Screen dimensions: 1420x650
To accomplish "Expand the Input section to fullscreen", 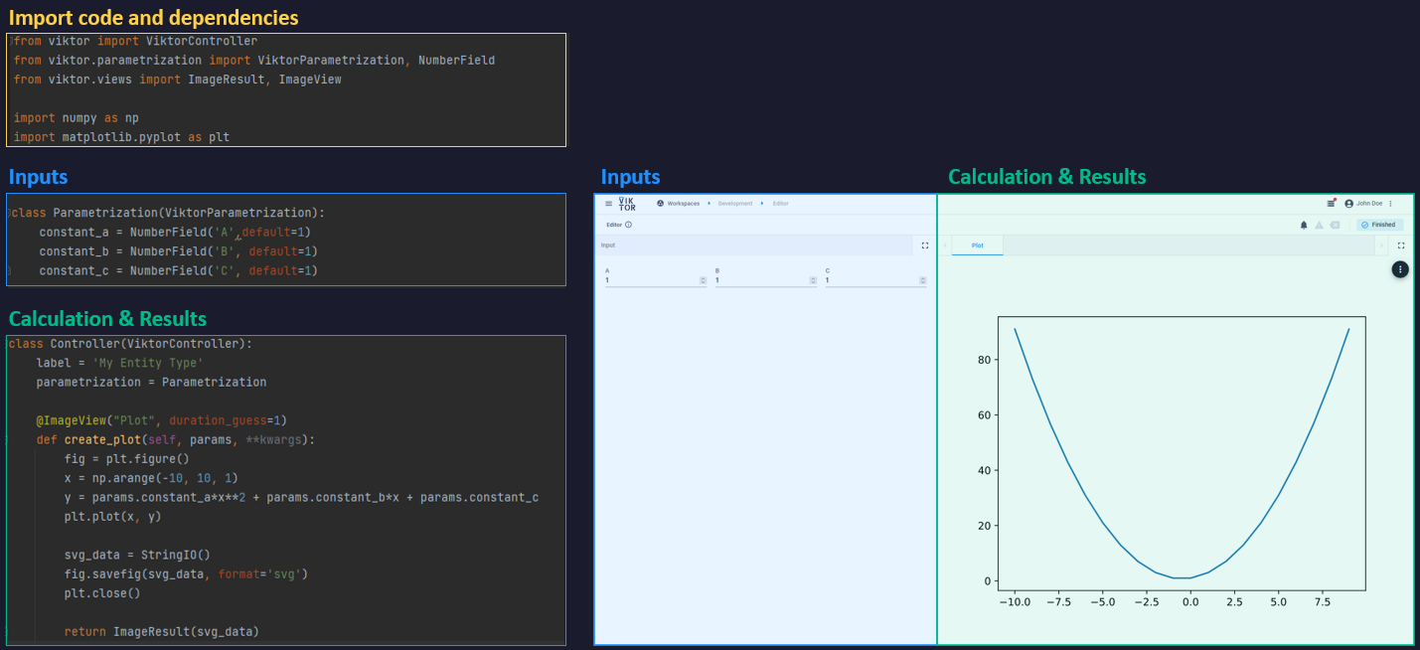I will point(925,245).
